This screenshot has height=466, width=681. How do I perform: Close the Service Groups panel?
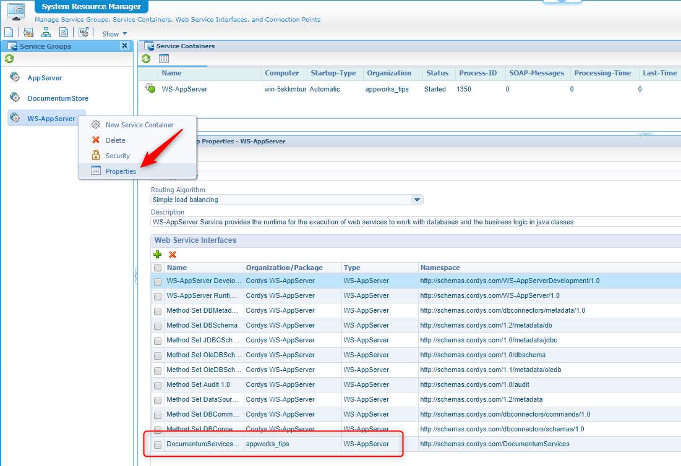pos(124,46)
